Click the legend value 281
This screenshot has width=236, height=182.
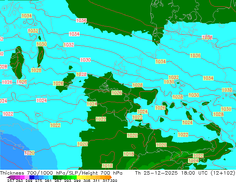point(48,181)
